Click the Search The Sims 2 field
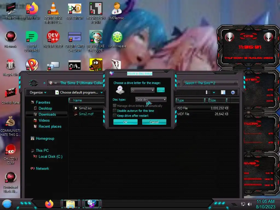This screenshot has height=210, width=280. tap(210, 83)
